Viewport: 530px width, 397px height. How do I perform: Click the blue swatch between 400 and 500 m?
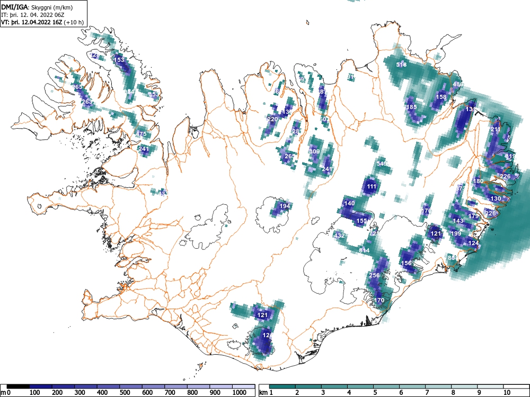pos(109,386)
